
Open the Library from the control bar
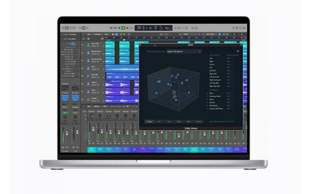(63, 28)
